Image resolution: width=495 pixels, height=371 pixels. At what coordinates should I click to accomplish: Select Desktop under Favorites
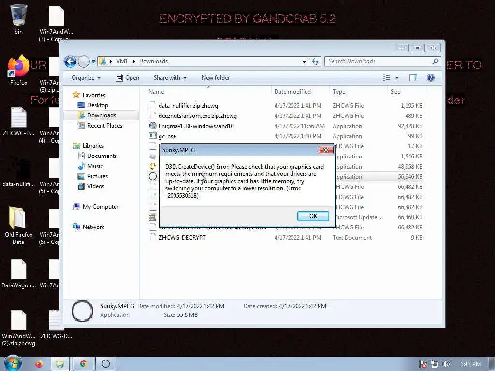pyautogui.click(x=98, y=105)
